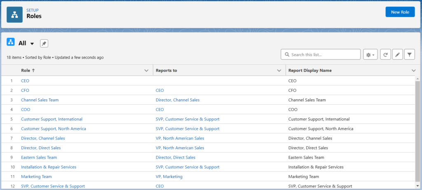Click row number 10 cell
Viewport: 422px width, 190px height.
(x=13, y=167)
